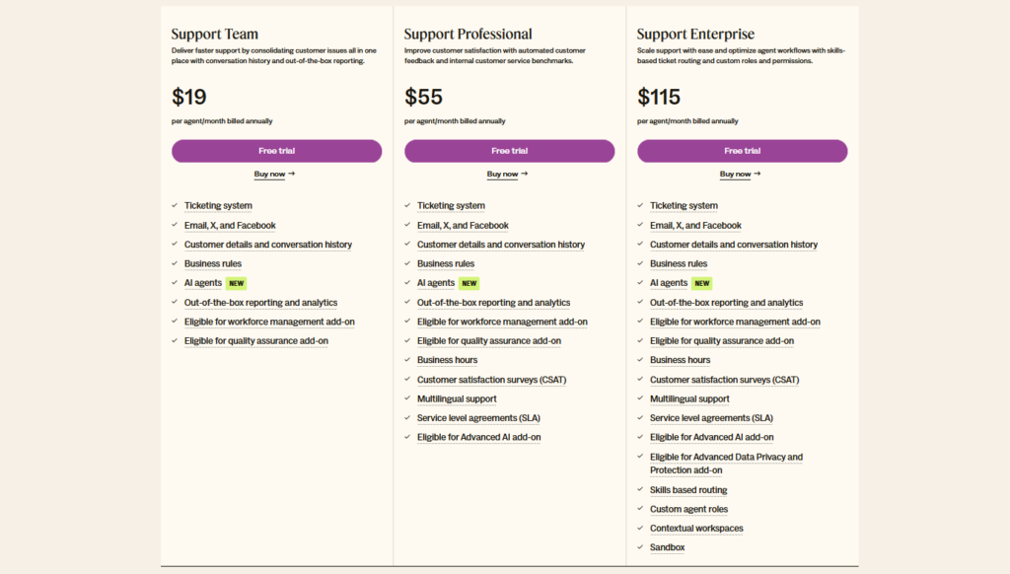Click the checkmark beside Skills based routing
1010x574 pixels.
click(x=639, y=489)
